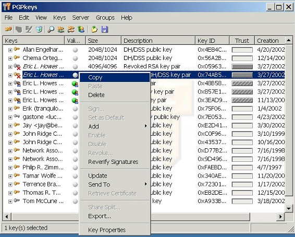Viewport: 295px width, 237px height.
Task: Sort by the Keys column header
Action: 34,41
